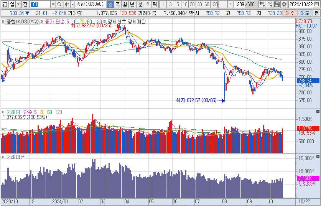Switch to 주 weekly chart period
The image size is (321, 206).
click(x=117, y=4)
